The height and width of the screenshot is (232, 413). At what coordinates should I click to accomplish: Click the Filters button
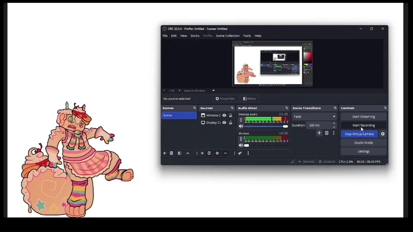250,99
